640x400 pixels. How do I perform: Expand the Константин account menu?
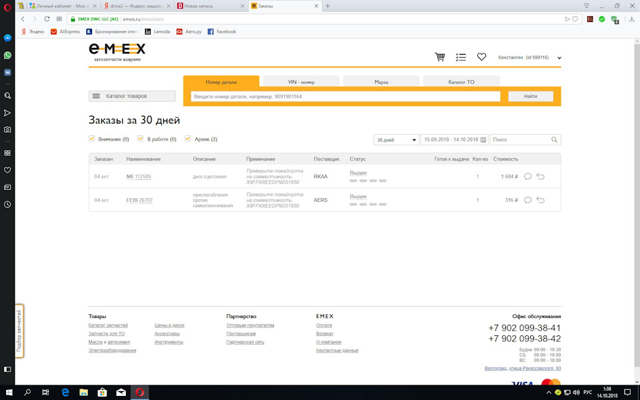pyautogui.click(x=559, y=58)
